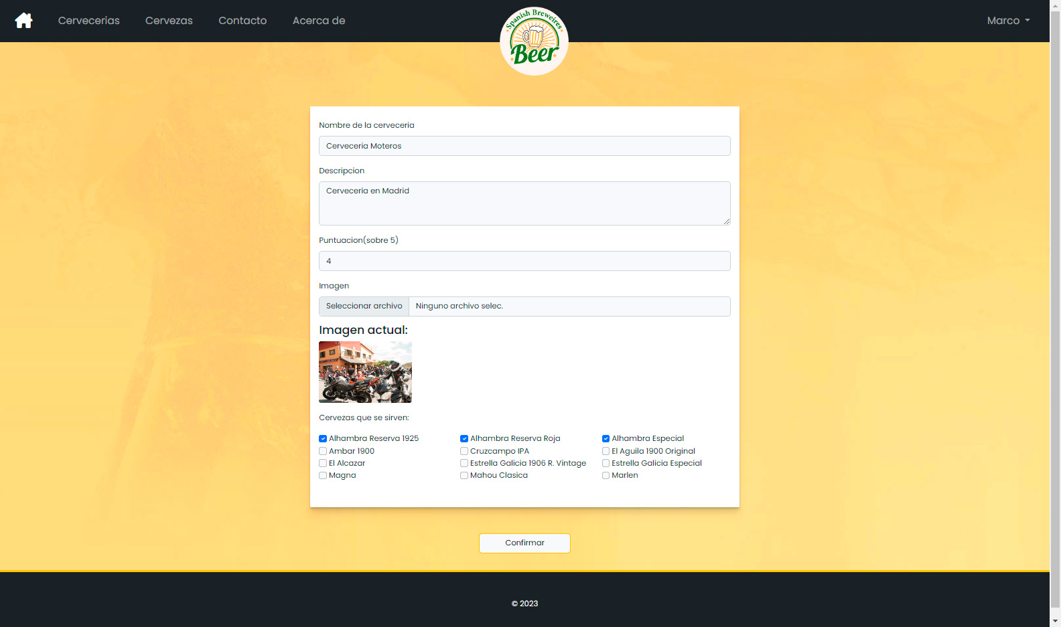Image resolution: width=1061 pixels, height=627 pixels.
Task: Check the Ambar 1900 checkbox
Action: [x=323, y=452]
